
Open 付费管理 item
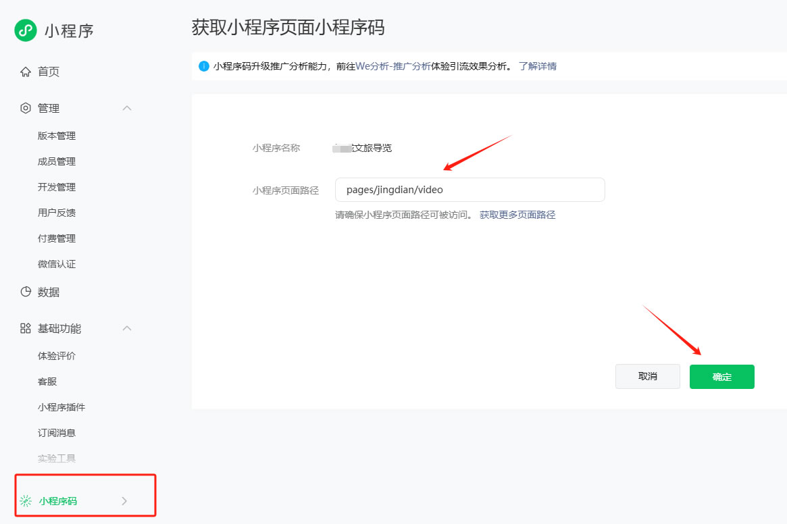tap(57, 238)
